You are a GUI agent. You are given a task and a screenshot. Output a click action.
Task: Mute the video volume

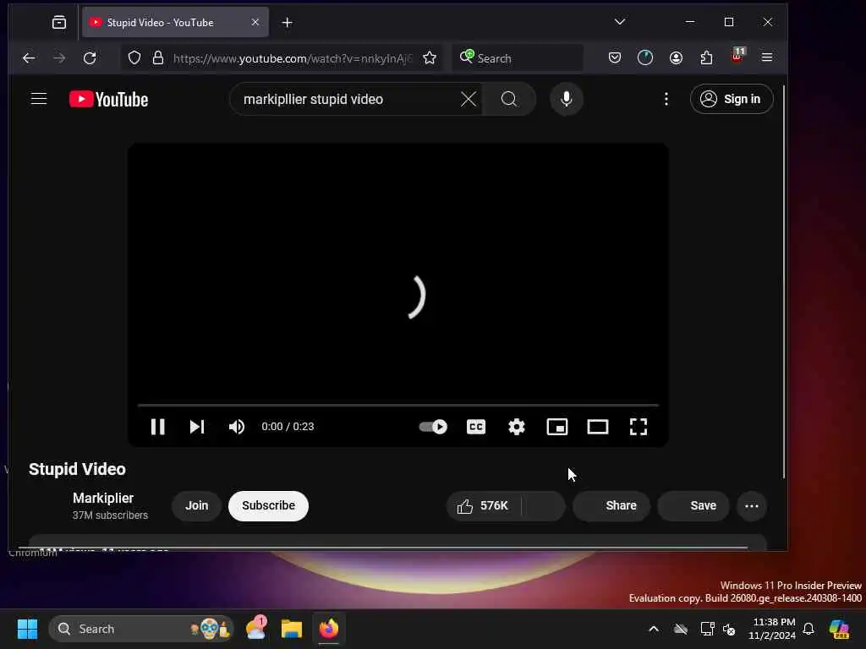pyautogui.click(x=237, y=427)
